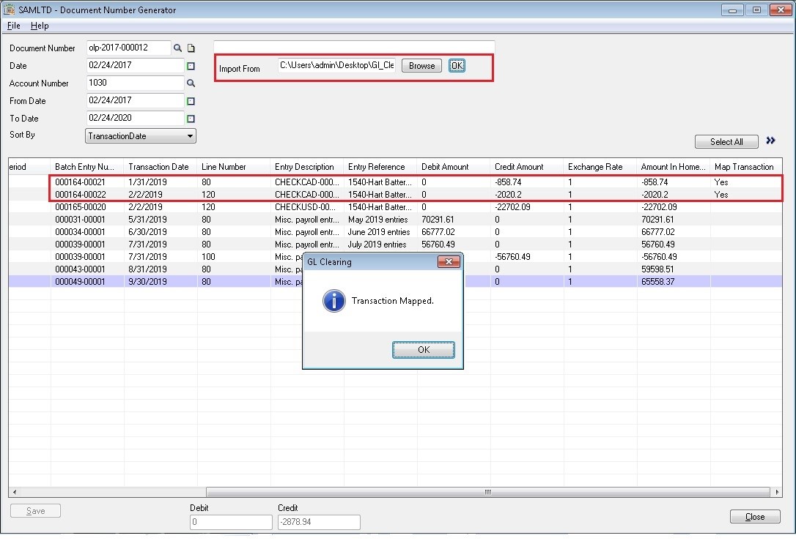This screenshot has height=541, width=796.
Task: Click the new document icon beside Document Number
Action: pyautogui.click(x=191, y=48)
